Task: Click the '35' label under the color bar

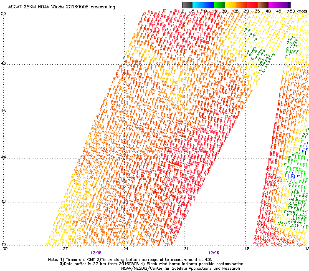Action: click(x=257, y=11)
